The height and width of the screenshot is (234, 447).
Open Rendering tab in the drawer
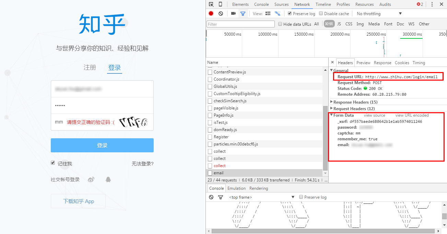(259, 188)
